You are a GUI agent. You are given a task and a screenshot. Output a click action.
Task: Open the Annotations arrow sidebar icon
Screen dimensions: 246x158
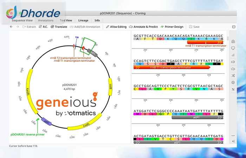[x=233, y=62]
